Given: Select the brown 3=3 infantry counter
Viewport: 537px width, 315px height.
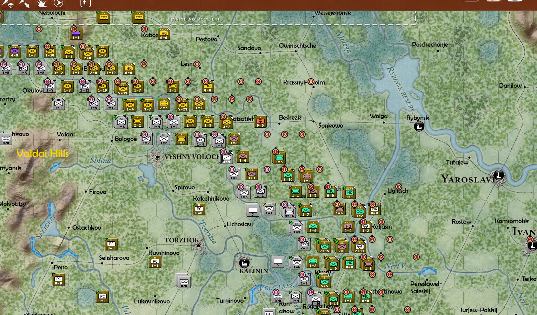Looking at the screenshot, I should [x=251, y=174].
